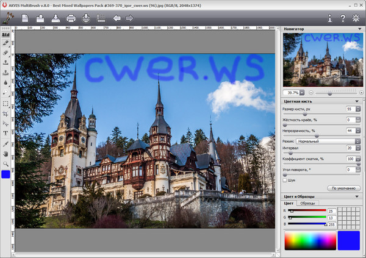Switch to the Цвет tab
The image size is (366, 258).
pyautogui.click(x=289, y=203)
